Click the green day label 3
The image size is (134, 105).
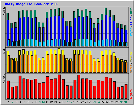point(16,102)
